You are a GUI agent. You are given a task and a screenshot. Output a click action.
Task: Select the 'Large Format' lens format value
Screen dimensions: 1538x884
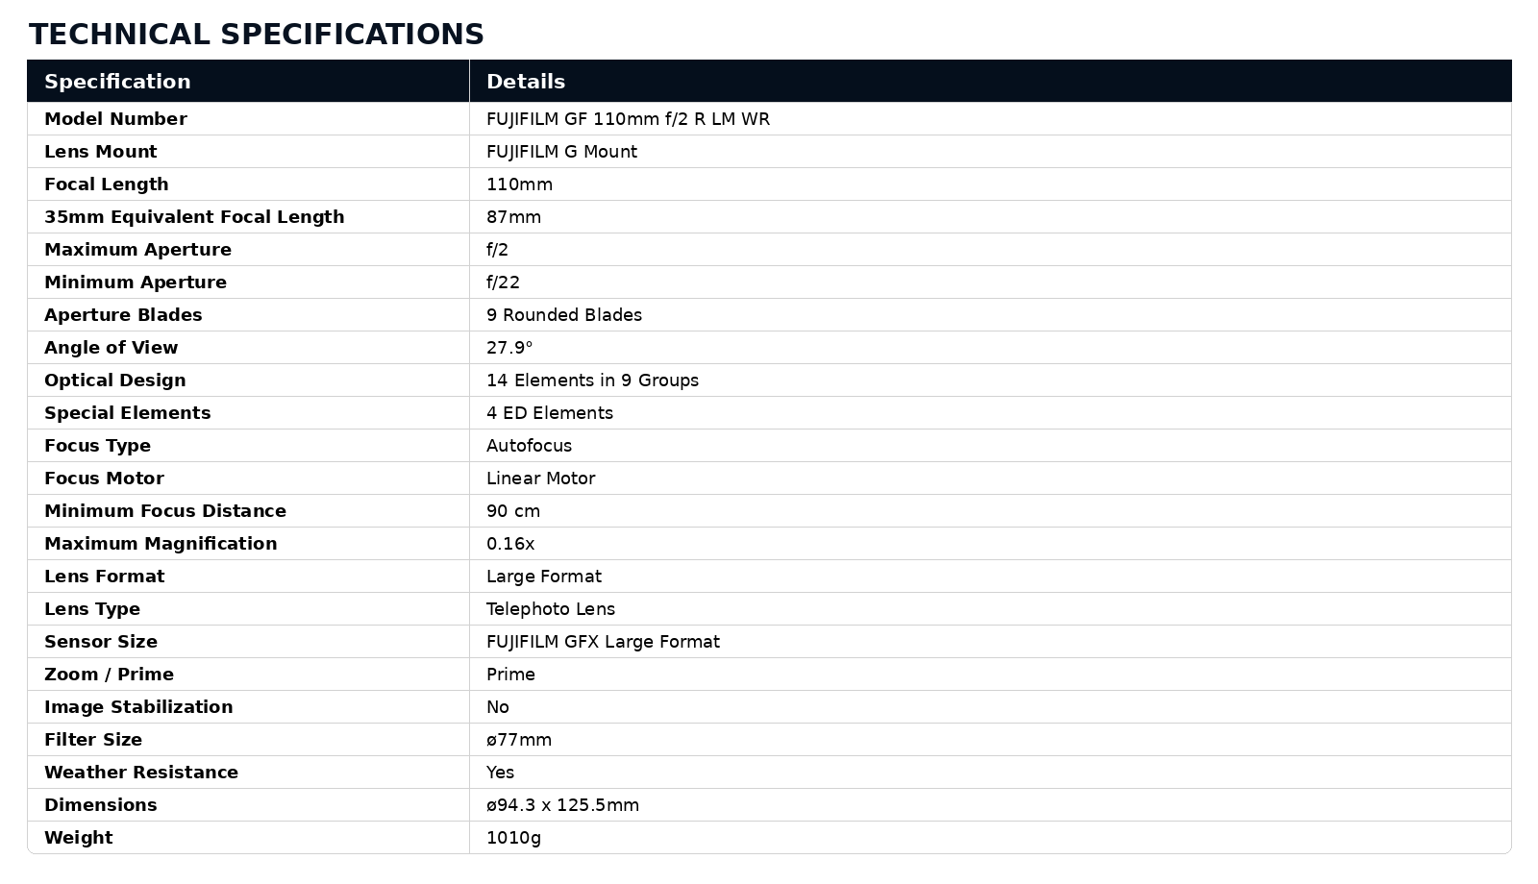[x=544, y=577]
